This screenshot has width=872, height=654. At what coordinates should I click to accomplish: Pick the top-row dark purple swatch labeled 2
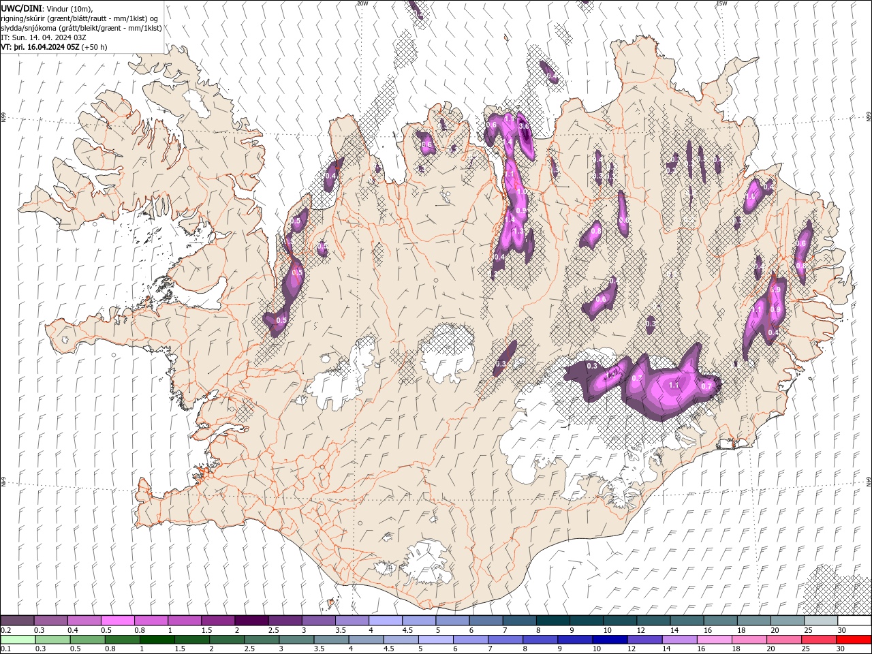click(251, 621)
